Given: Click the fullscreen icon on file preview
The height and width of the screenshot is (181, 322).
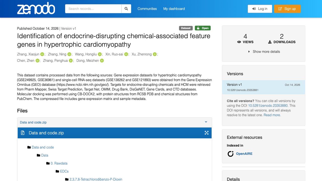Looking at the screenshot, I should (x=207, y=133).
